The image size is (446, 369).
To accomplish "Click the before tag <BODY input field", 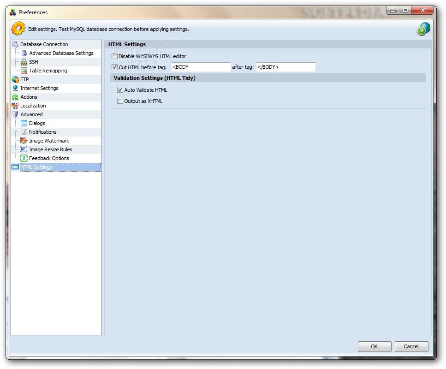I will pos(201,67).
